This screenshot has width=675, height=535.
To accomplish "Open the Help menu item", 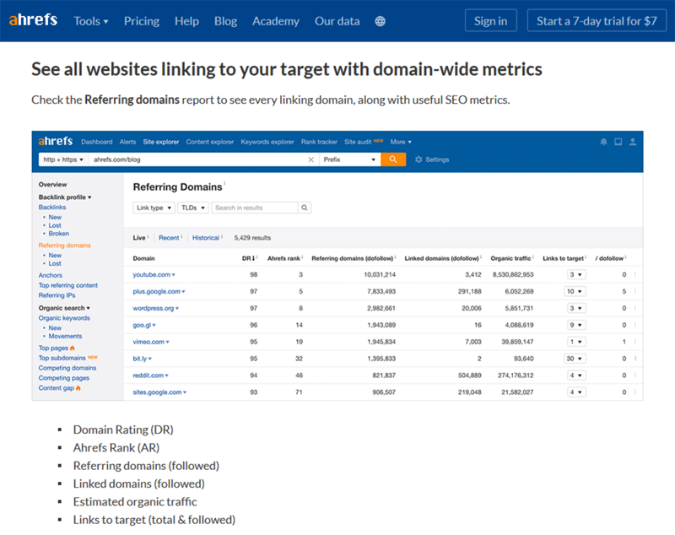I will coord(186,21).
